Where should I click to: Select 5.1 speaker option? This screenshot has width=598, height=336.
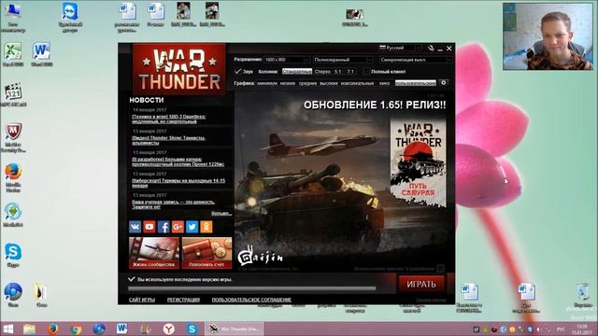click(338, 72)
